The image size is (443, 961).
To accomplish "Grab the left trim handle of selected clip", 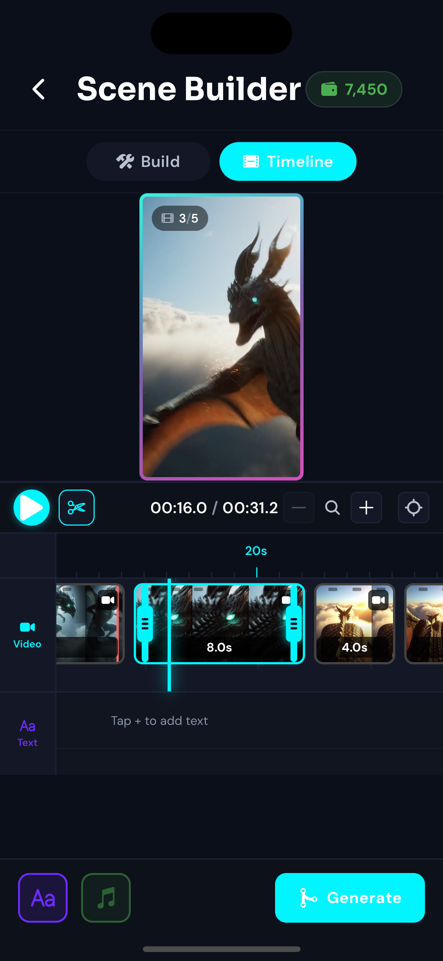I will coord(145,624).
